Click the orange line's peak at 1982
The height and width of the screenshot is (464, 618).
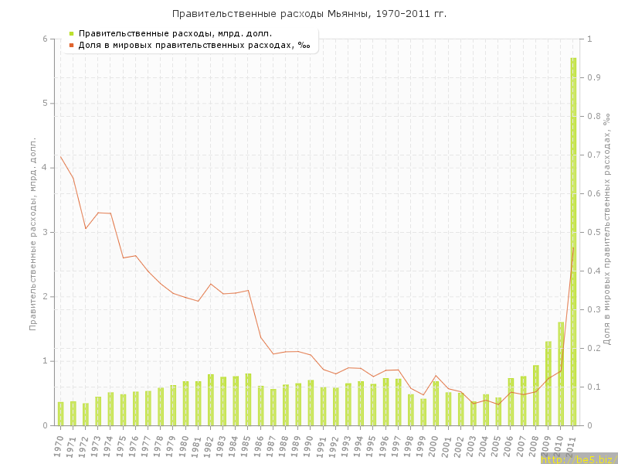(x=211, y=284)
